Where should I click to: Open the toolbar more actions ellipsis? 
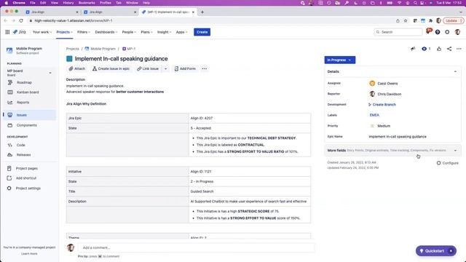tap(204, 68)
